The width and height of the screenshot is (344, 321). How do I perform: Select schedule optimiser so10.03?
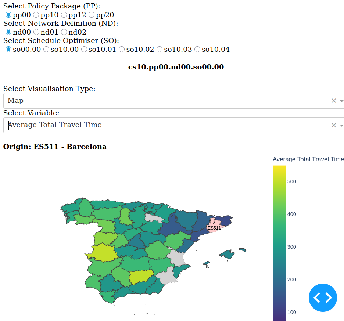click(160, 49)
